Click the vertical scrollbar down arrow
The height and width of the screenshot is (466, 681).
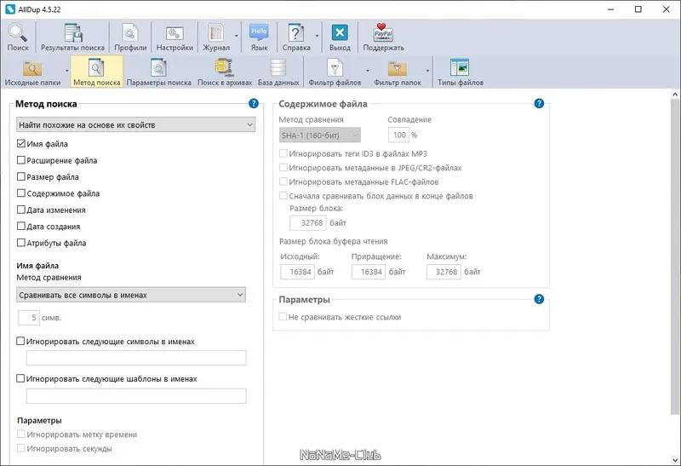(x=675, y=459)
